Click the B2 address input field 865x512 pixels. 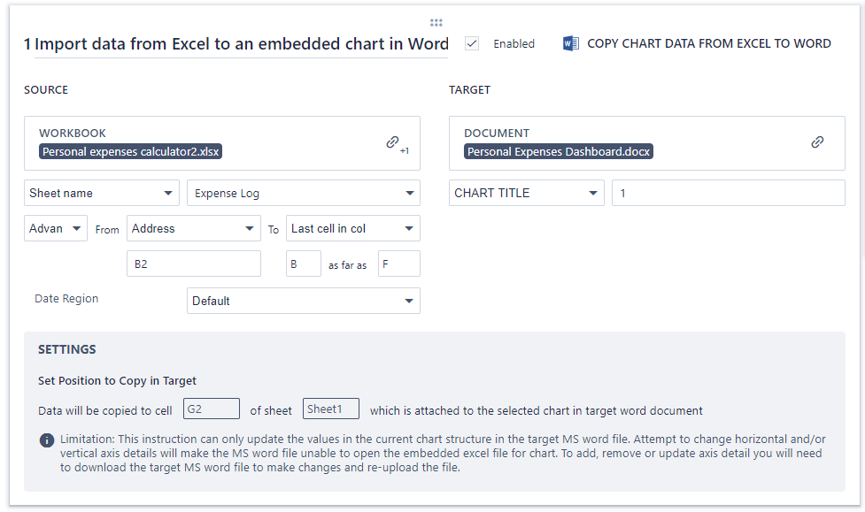click(194, 264)
